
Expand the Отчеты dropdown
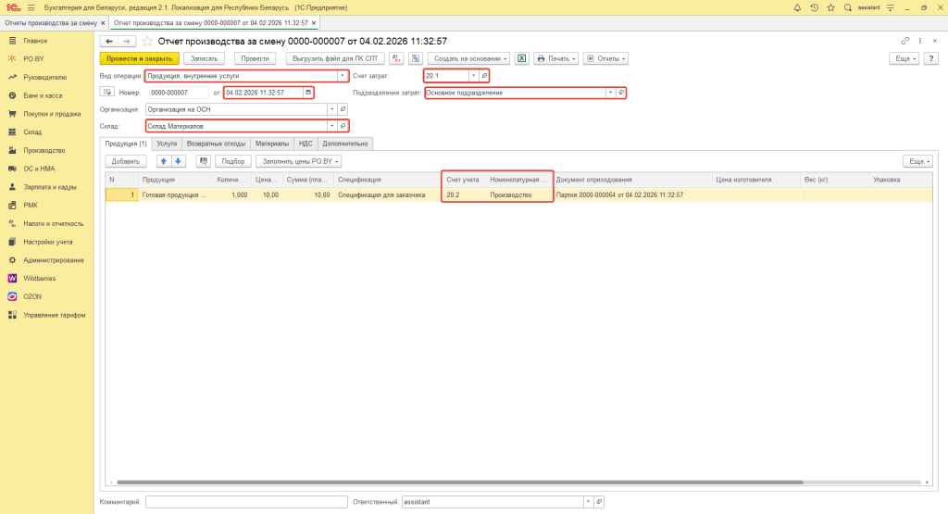pos(605,58)
